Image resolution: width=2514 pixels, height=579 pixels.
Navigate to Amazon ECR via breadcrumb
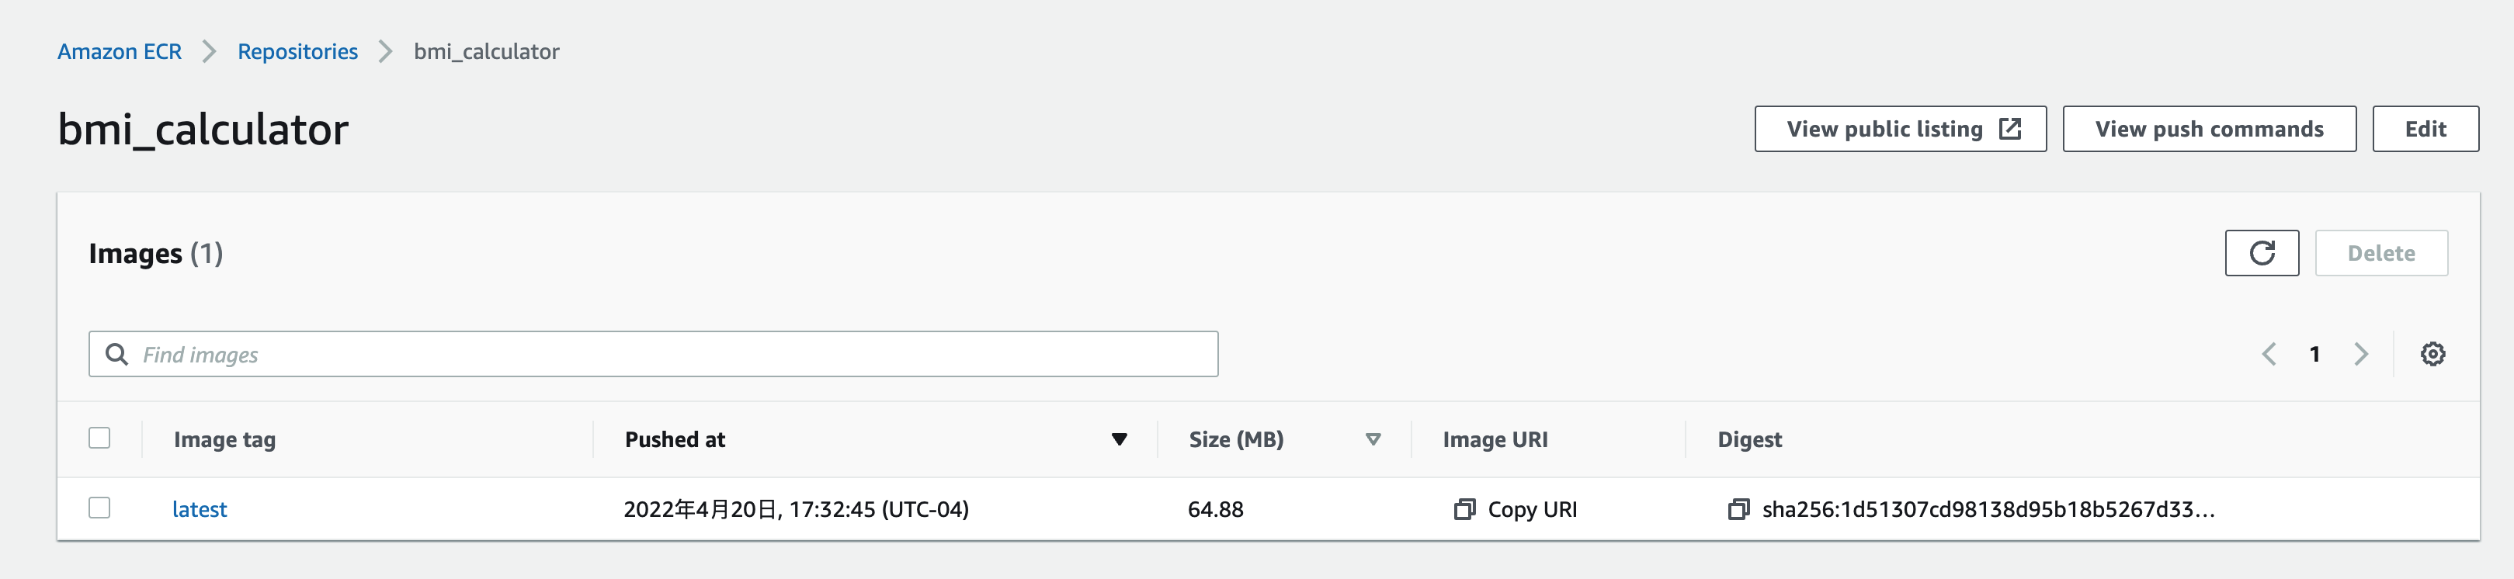tap(119, 50)
